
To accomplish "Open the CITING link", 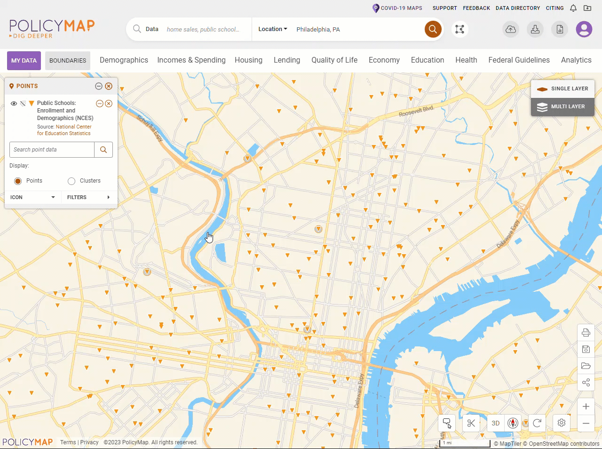I will [554, 8].
